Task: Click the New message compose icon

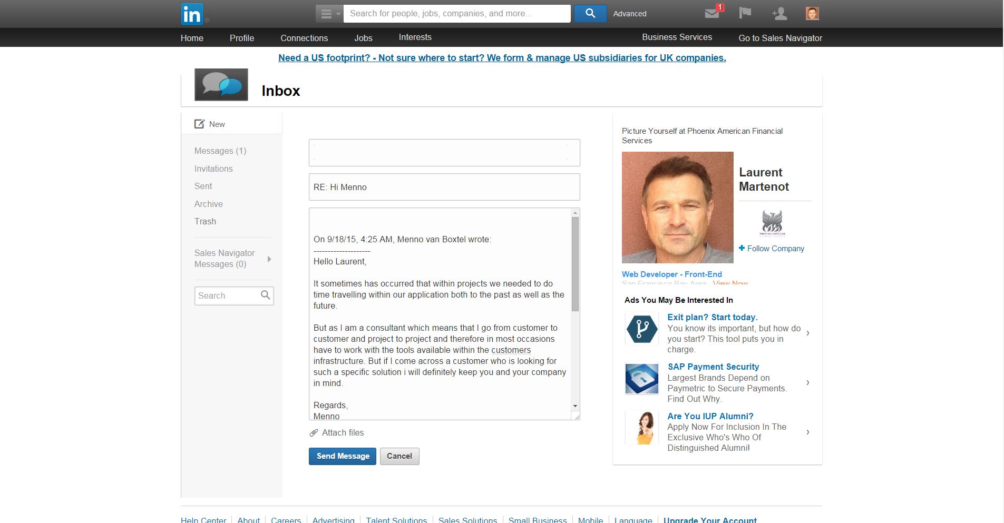Action: coord(199,124)
